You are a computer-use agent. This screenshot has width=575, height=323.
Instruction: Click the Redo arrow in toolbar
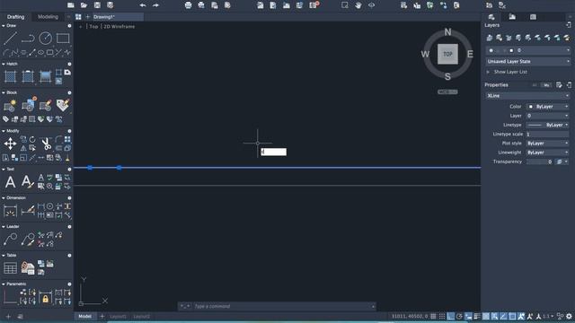point(155,5)
